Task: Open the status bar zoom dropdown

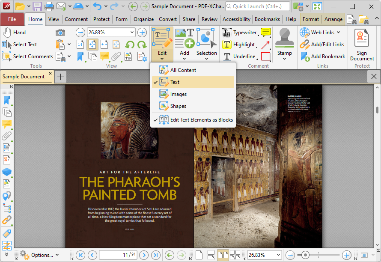Action: click(x=278, y=255)
